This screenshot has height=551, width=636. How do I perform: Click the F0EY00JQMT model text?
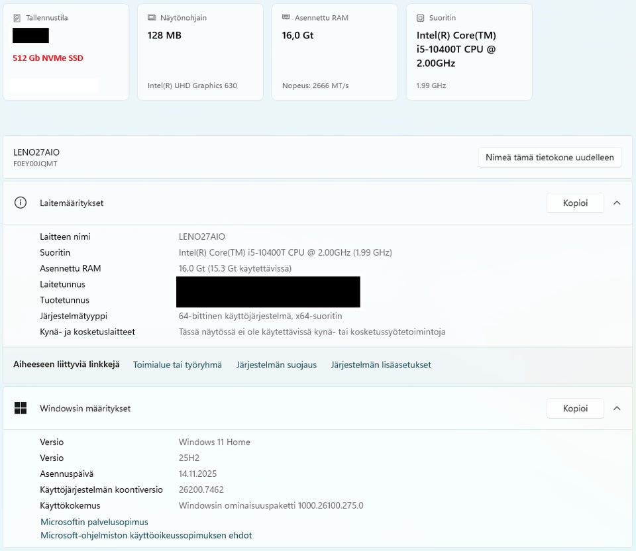tap(35, 164)
